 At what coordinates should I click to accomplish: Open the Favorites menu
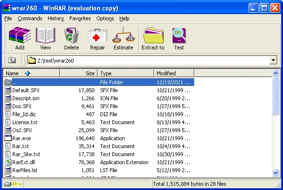(80, 18)
